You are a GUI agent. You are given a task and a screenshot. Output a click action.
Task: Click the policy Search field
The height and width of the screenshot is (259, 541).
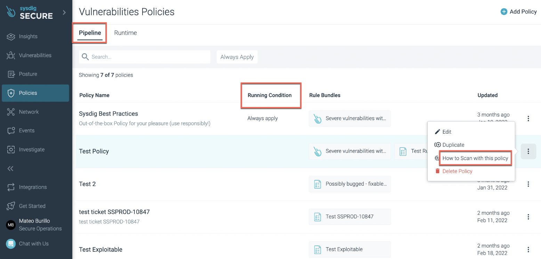tap(150, 57)
